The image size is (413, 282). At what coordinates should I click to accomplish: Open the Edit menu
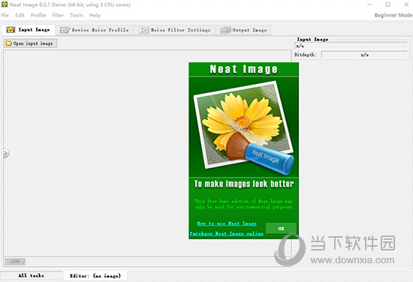20,15
